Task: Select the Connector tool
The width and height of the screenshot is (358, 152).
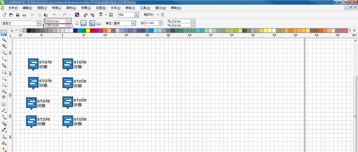Action: click(x=4, y=117)
